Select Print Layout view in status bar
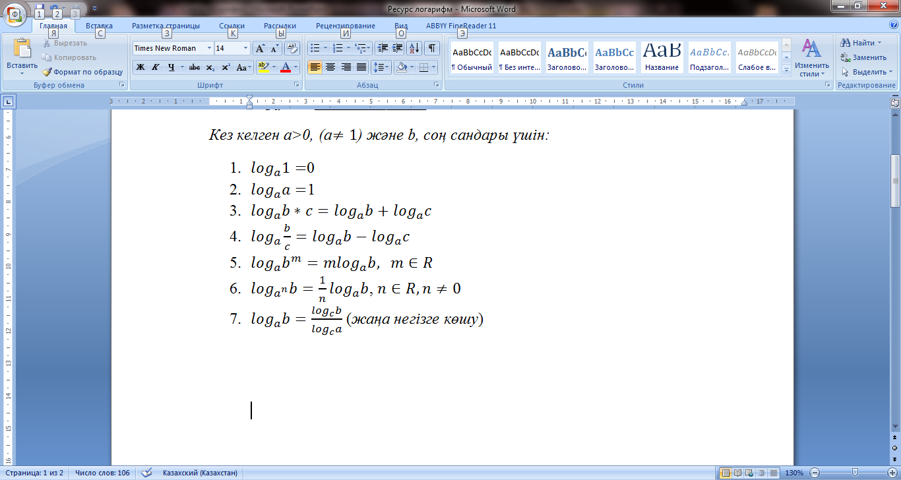The width and height of the screenshot is (901, 480). click(x=726, y=473)
